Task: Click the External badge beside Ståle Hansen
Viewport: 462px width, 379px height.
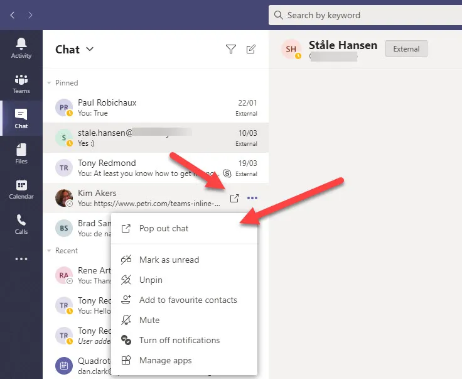Action: pyautogui.click(x=406, y=48)
